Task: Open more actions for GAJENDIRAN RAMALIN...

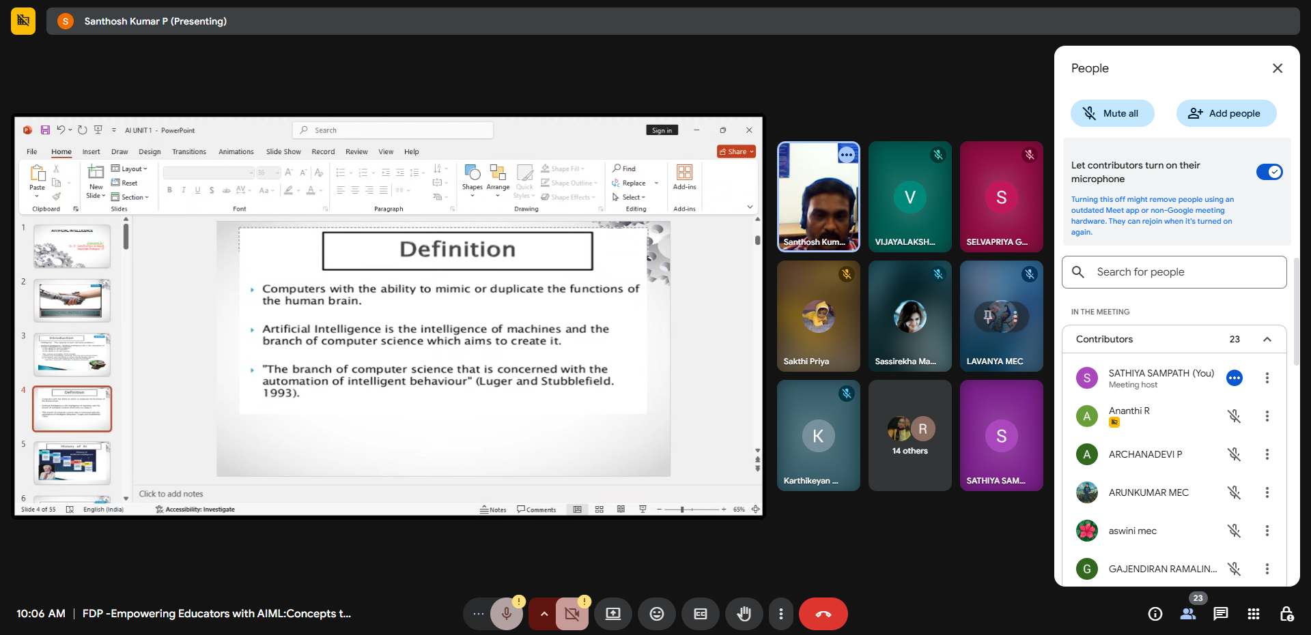Action: click(1267, 569)
